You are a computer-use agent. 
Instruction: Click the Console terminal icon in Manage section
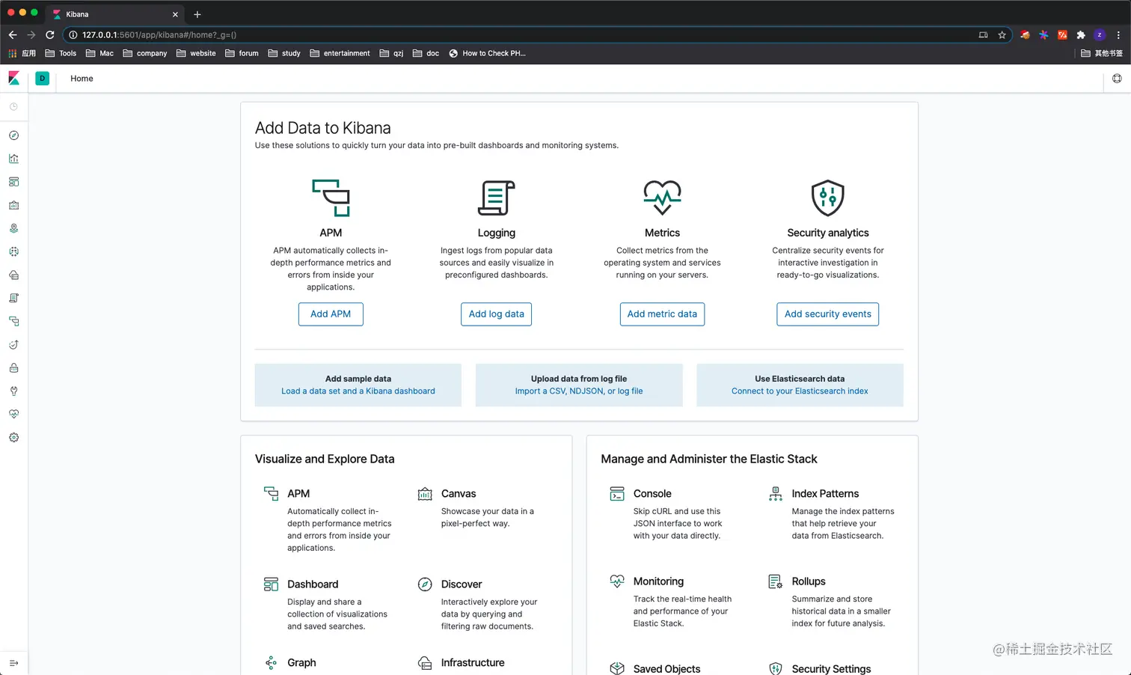pyautogui.click(x=617, y=494)
